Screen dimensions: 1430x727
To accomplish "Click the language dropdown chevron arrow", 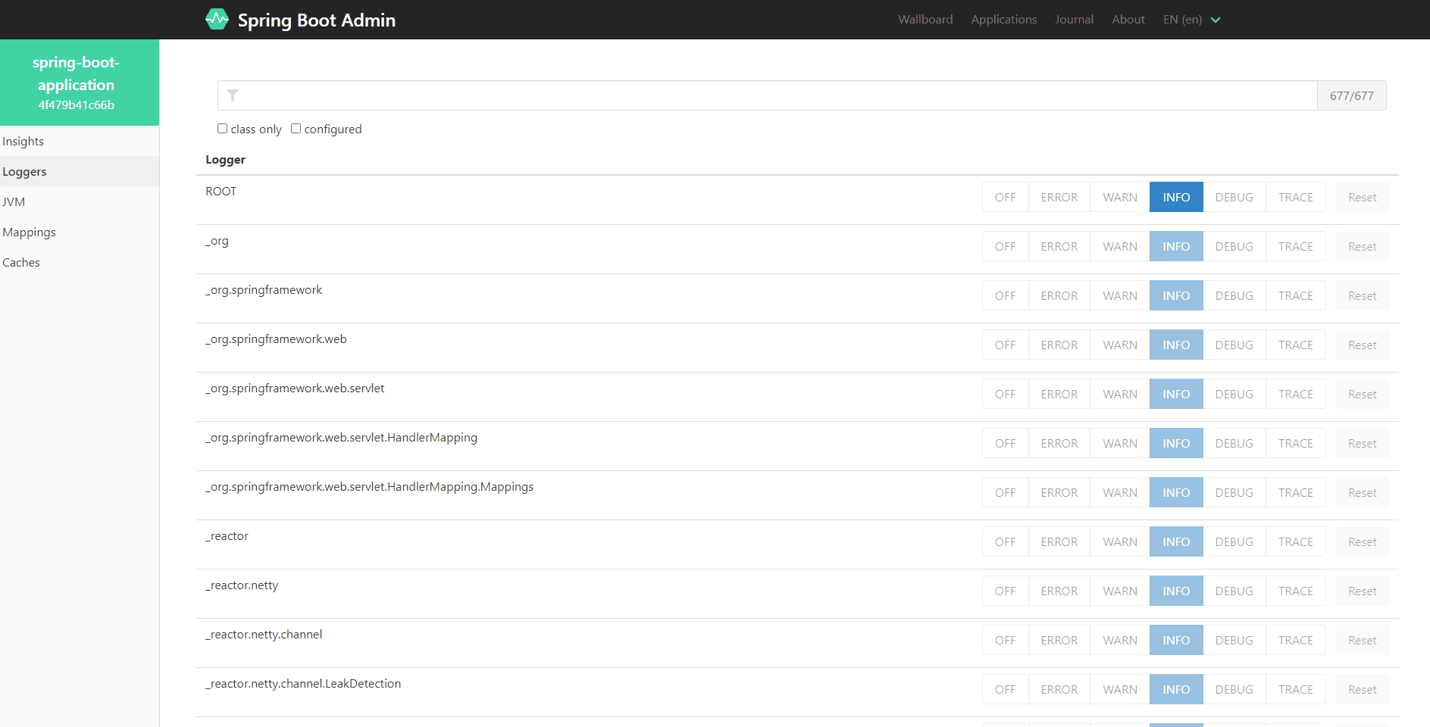I will [x=1216, y=20].
